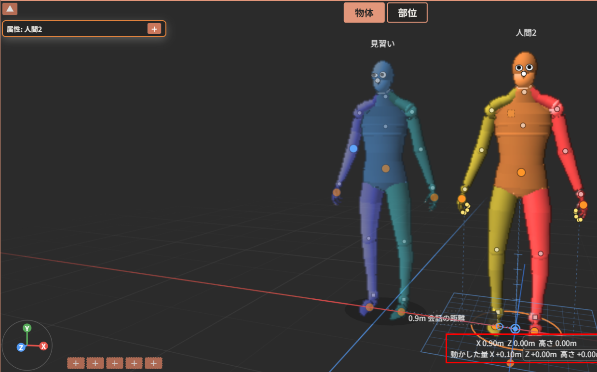
Task: Click square ankle handle on 人間2's yellow leg
Action: coord(498,312)
